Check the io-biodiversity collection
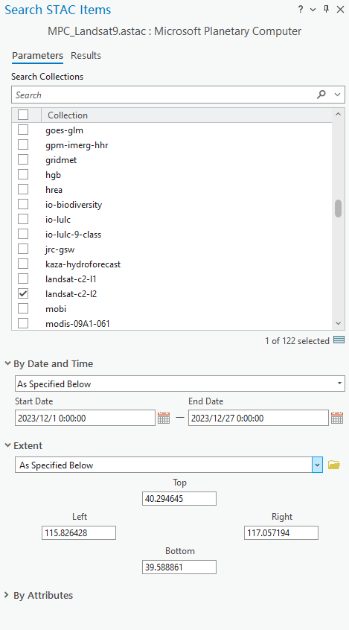Image resolution: width=349 pixels, height=630 pixels. click(23, 204)
